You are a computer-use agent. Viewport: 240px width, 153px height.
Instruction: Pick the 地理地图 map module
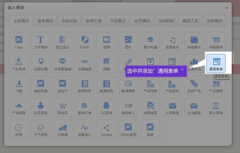150,107
